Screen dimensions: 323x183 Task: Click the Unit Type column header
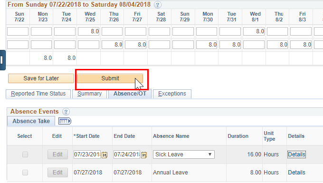click(269, 136)
